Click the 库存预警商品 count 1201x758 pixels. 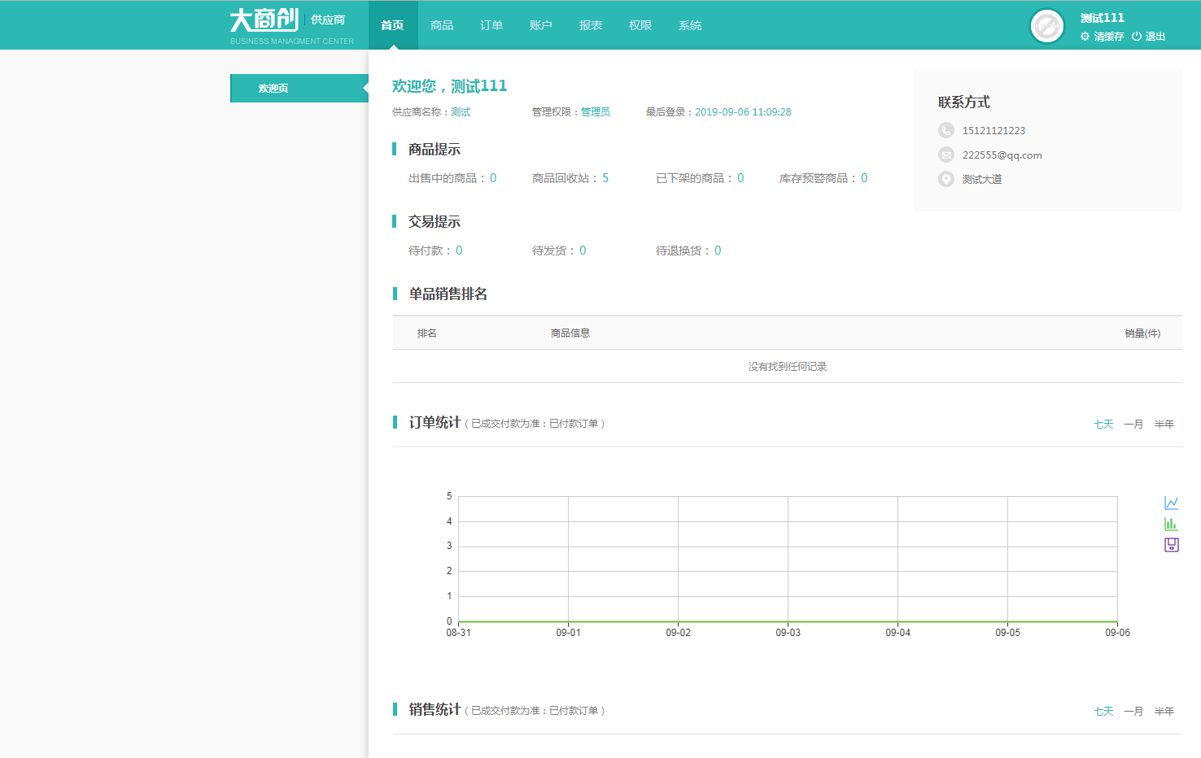tap(864, 178)
